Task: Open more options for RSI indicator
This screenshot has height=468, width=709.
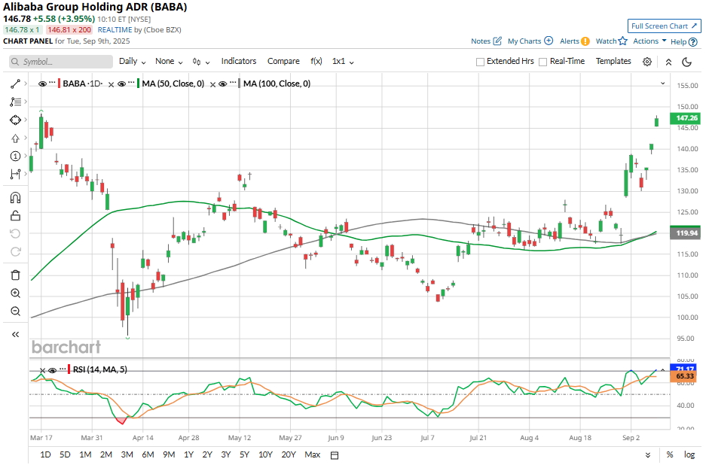Action: pyautogui.click(x=63, y=369)
